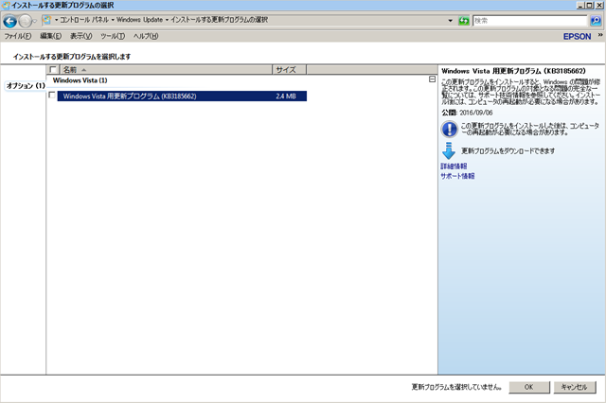606x403 pixels.
Task: Collapse the Windows Vista (1) group
Action: (x=432, y=79)
